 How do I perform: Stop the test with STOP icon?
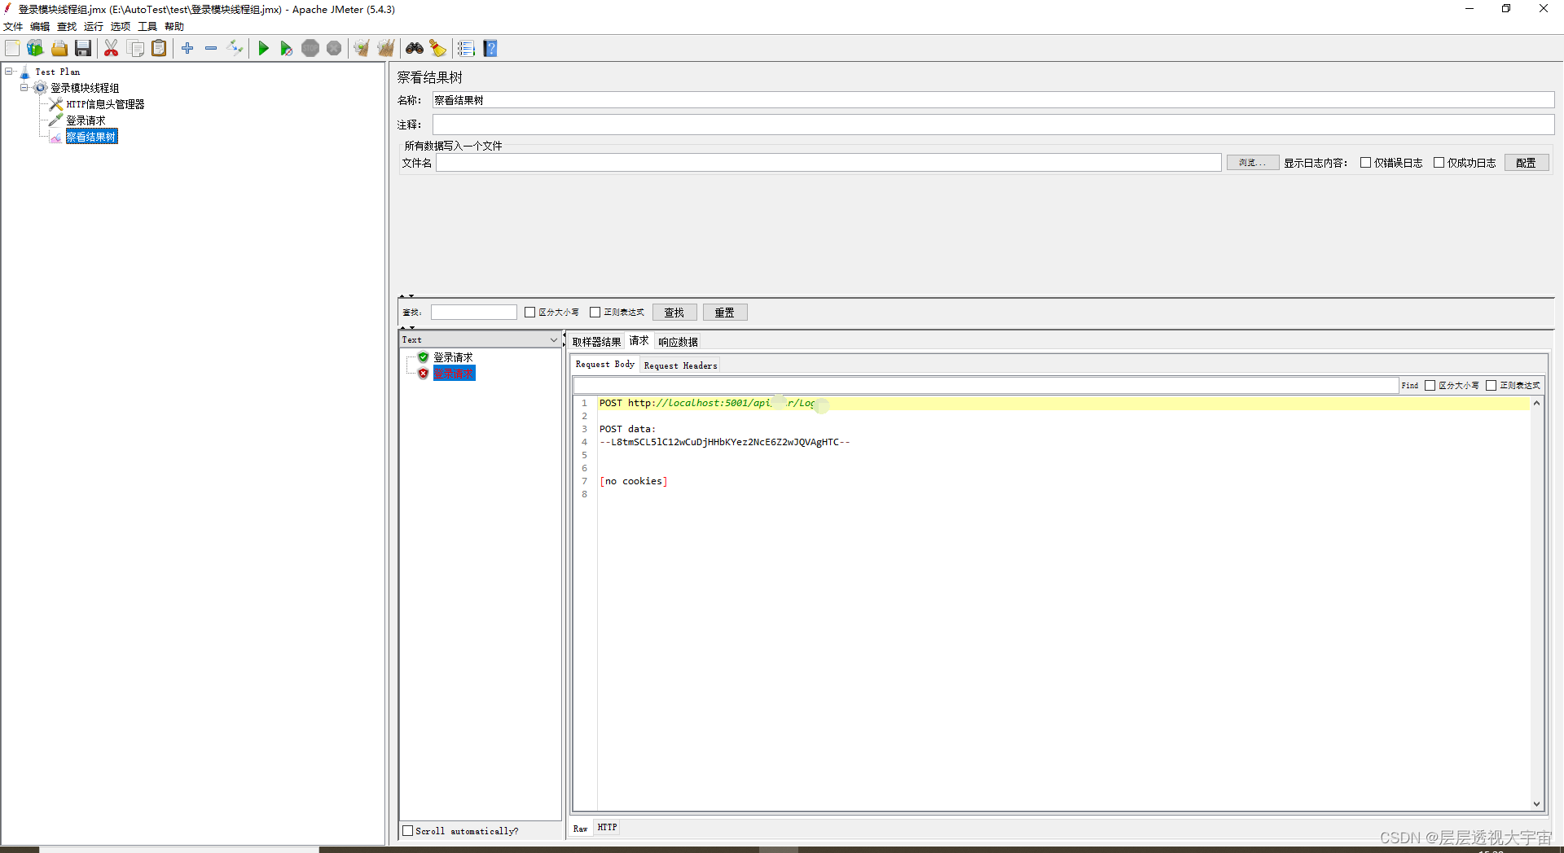pos(310,49)
